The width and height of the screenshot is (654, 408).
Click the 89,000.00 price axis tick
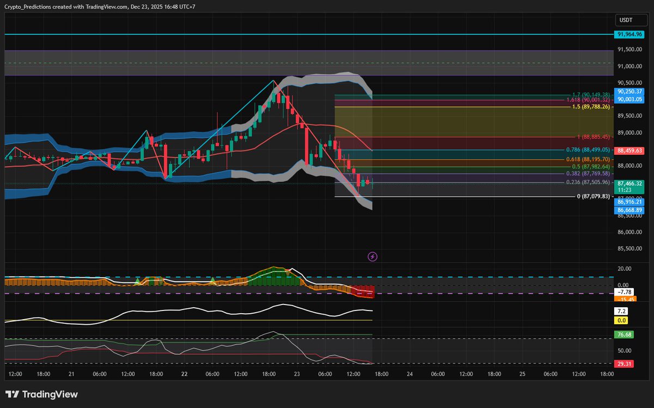629,132
